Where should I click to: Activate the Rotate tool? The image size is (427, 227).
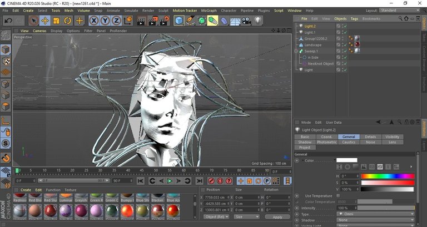[67, 21]
